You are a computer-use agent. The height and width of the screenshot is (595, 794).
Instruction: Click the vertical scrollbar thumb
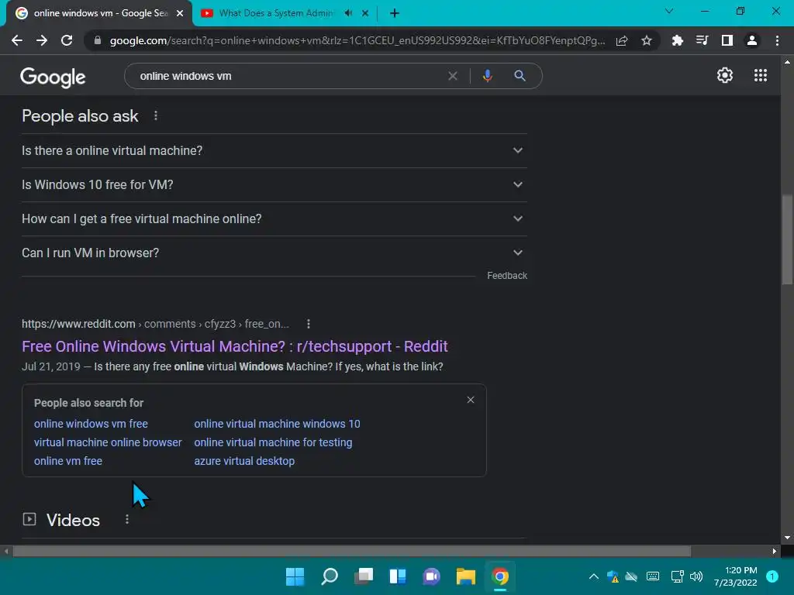coord(787,240)
